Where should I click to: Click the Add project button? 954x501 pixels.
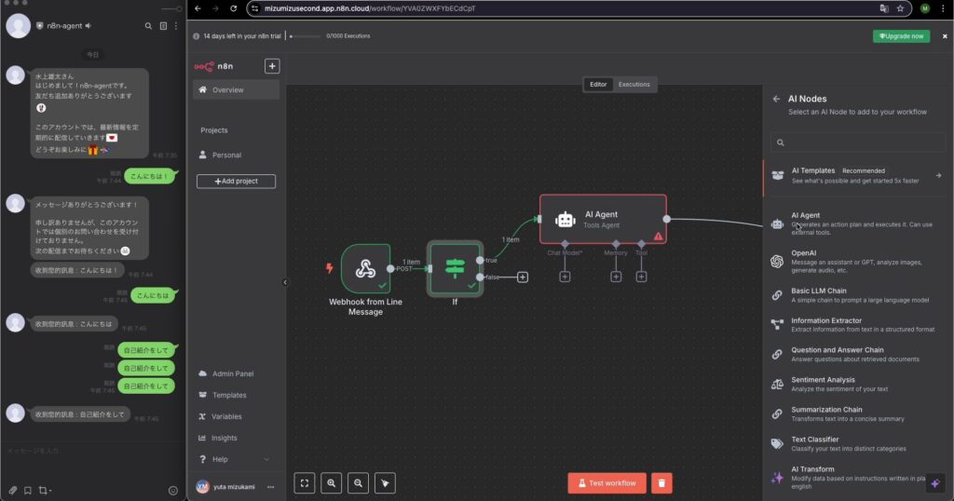tap(236, 182)
